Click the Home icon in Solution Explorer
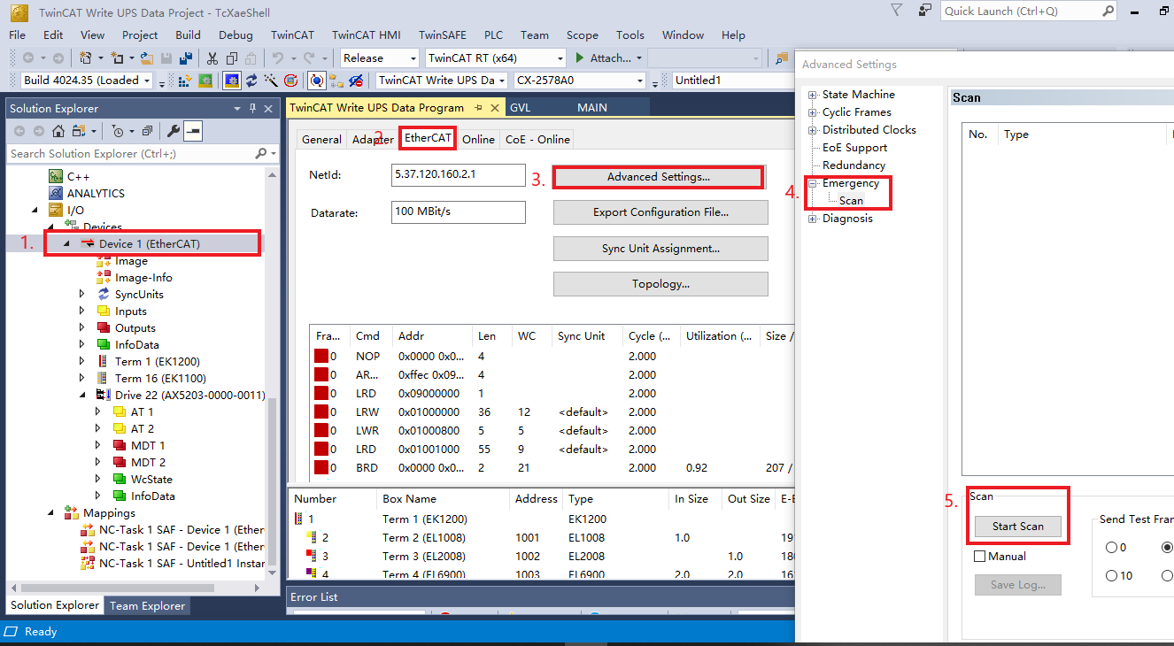 58,131
